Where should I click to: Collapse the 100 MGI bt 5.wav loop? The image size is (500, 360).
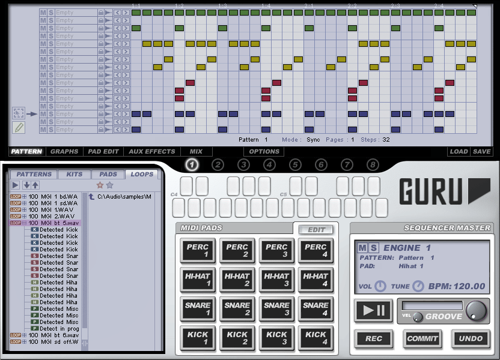24,223
